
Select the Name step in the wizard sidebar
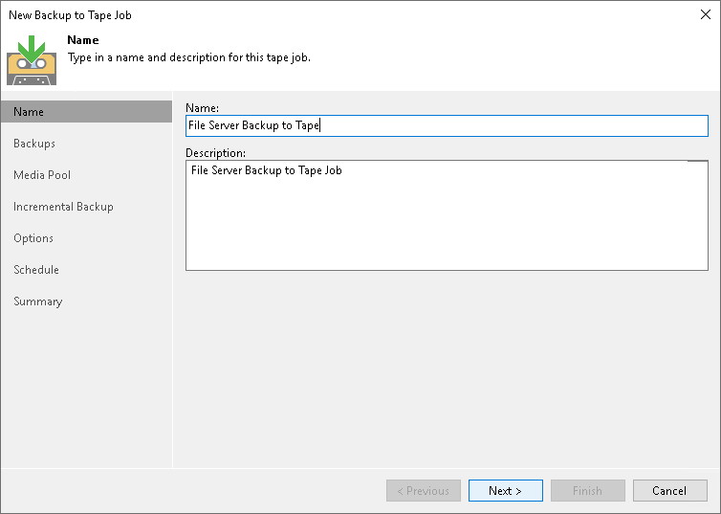pos(29,112)
